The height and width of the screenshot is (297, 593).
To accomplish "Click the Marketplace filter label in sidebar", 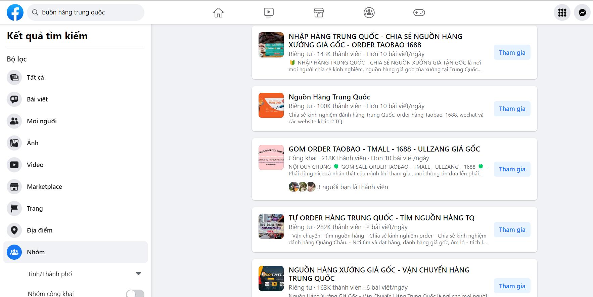I will 44,187.
